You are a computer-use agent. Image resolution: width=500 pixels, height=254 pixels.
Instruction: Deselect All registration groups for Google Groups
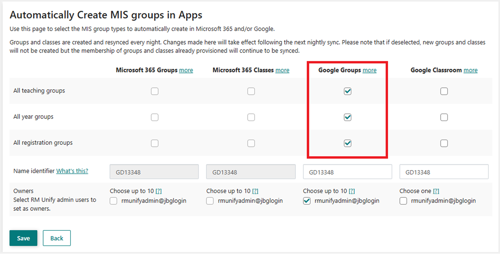point(348,143)
